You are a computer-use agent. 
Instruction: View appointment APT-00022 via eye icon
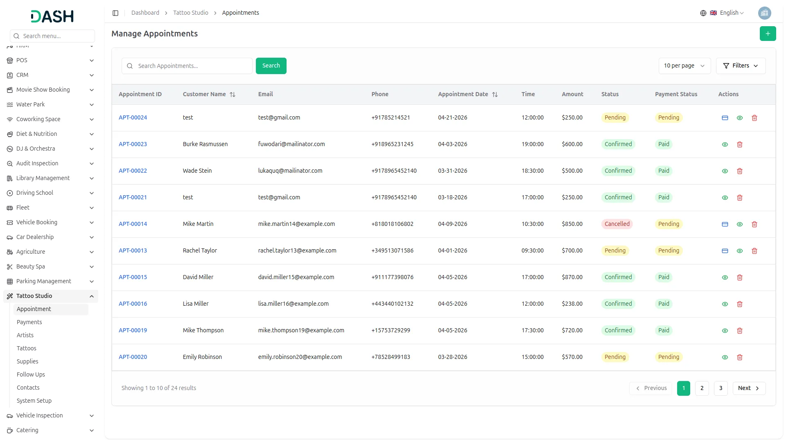pyautogui.click(x=725, y=171)
